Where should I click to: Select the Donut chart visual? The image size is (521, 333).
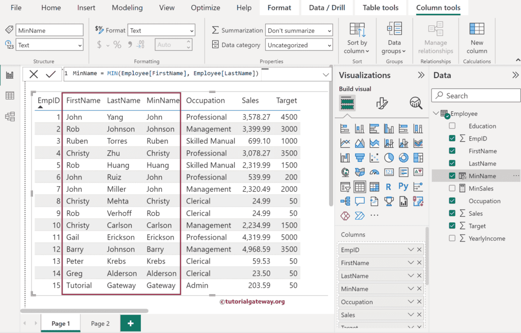(x=404, y=157)
